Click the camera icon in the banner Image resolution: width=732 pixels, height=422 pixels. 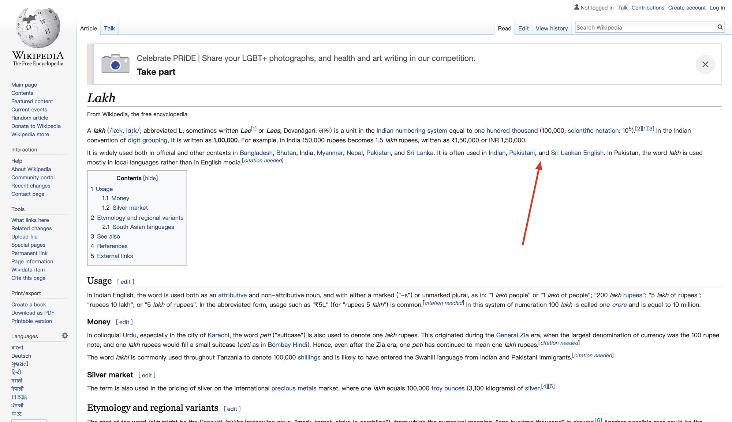tap(115, 64)
